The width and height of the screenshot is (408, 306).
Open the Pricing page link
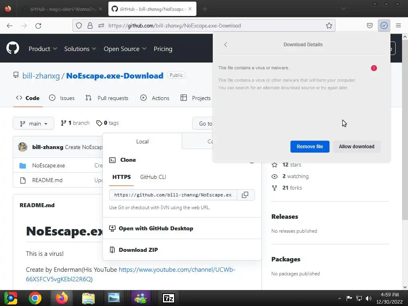pyautogui.click(x=163, y=49)
